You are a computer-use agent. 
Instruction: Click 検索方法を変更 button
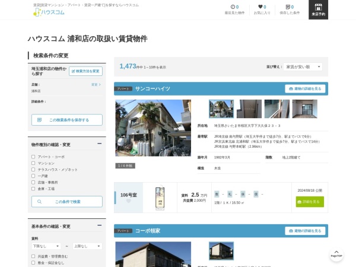point(85,71)
